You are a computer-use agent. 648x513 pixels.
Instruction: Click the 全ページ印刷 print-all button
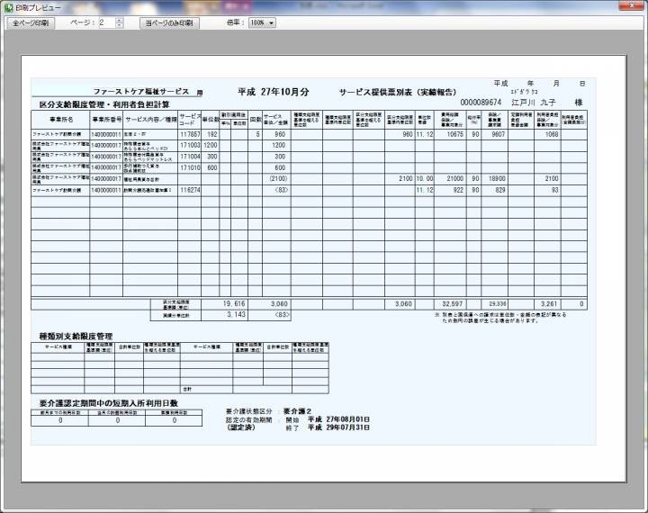[30, 22]
